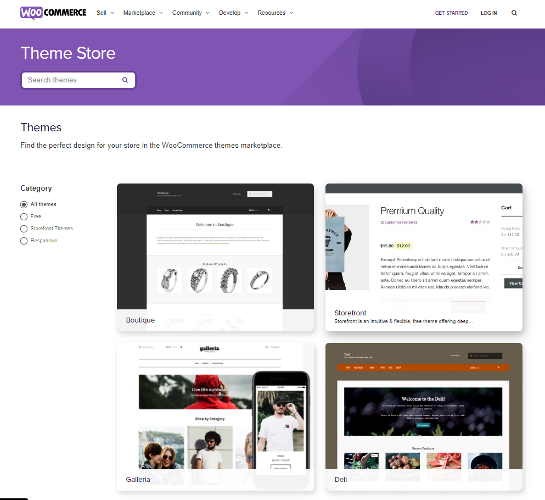Select Storefront Themes radio option
The width and height of the screenshot is (545, 500).
[24, 229]
